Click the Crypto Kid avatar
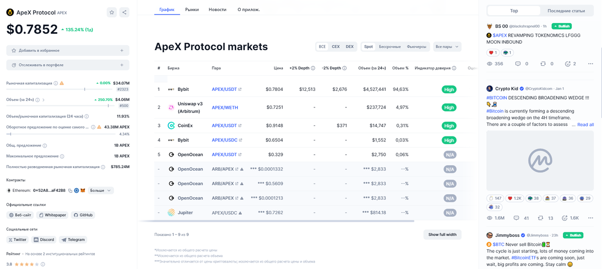 point(490,88)
